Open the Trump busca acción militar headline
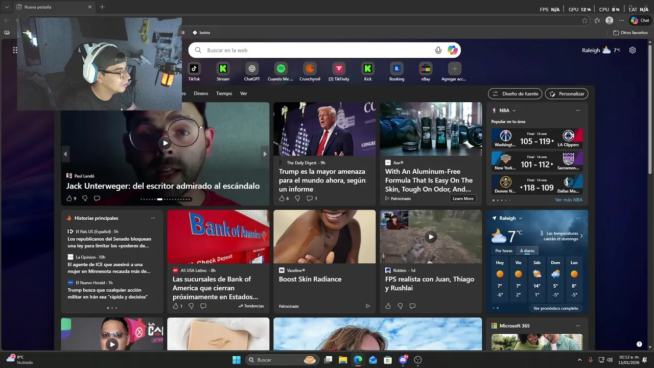The height and width of the screenshot is (368, 654). click(107, 293)
